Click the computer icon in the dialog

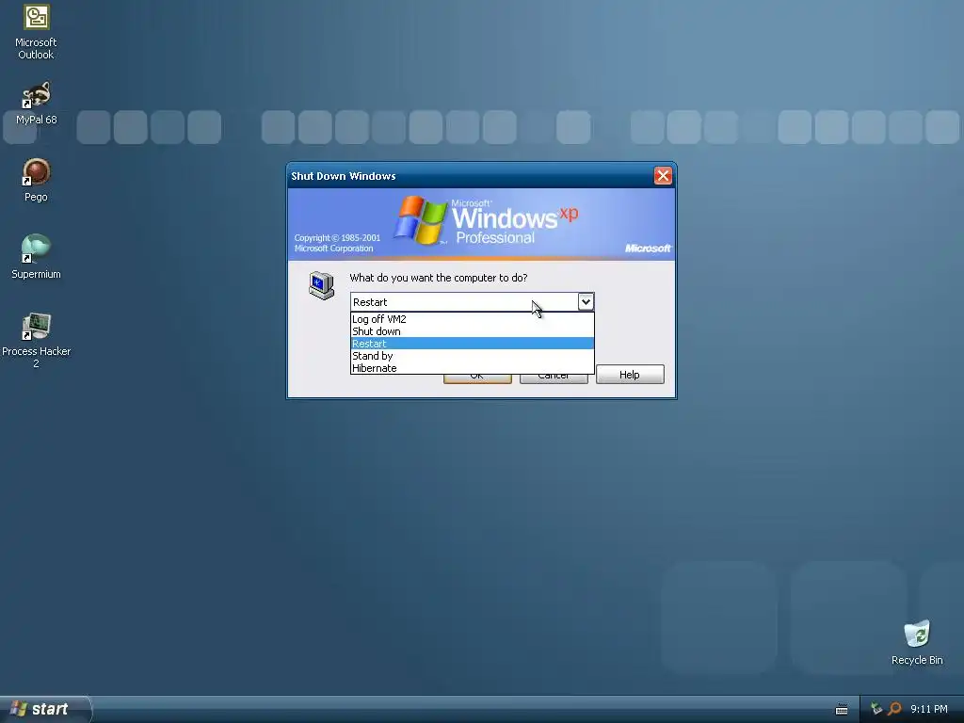322,285
